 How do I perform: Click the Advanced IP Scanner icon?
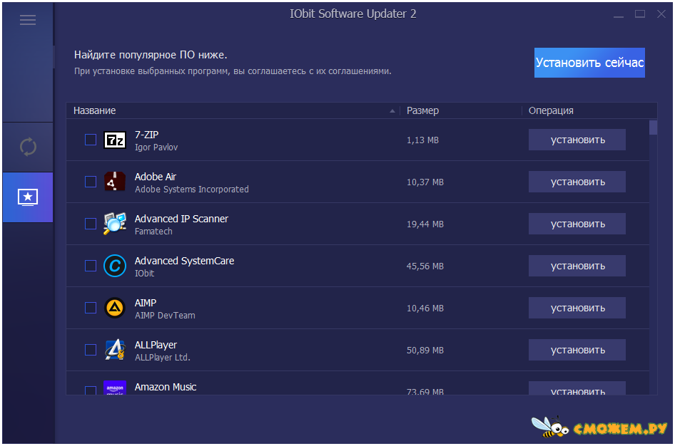(x=115, y=224)
